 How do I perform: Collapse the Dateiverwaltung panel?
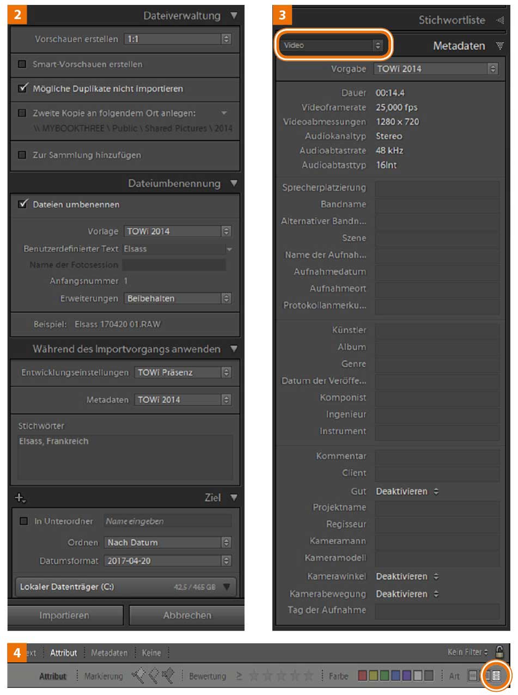234,16
